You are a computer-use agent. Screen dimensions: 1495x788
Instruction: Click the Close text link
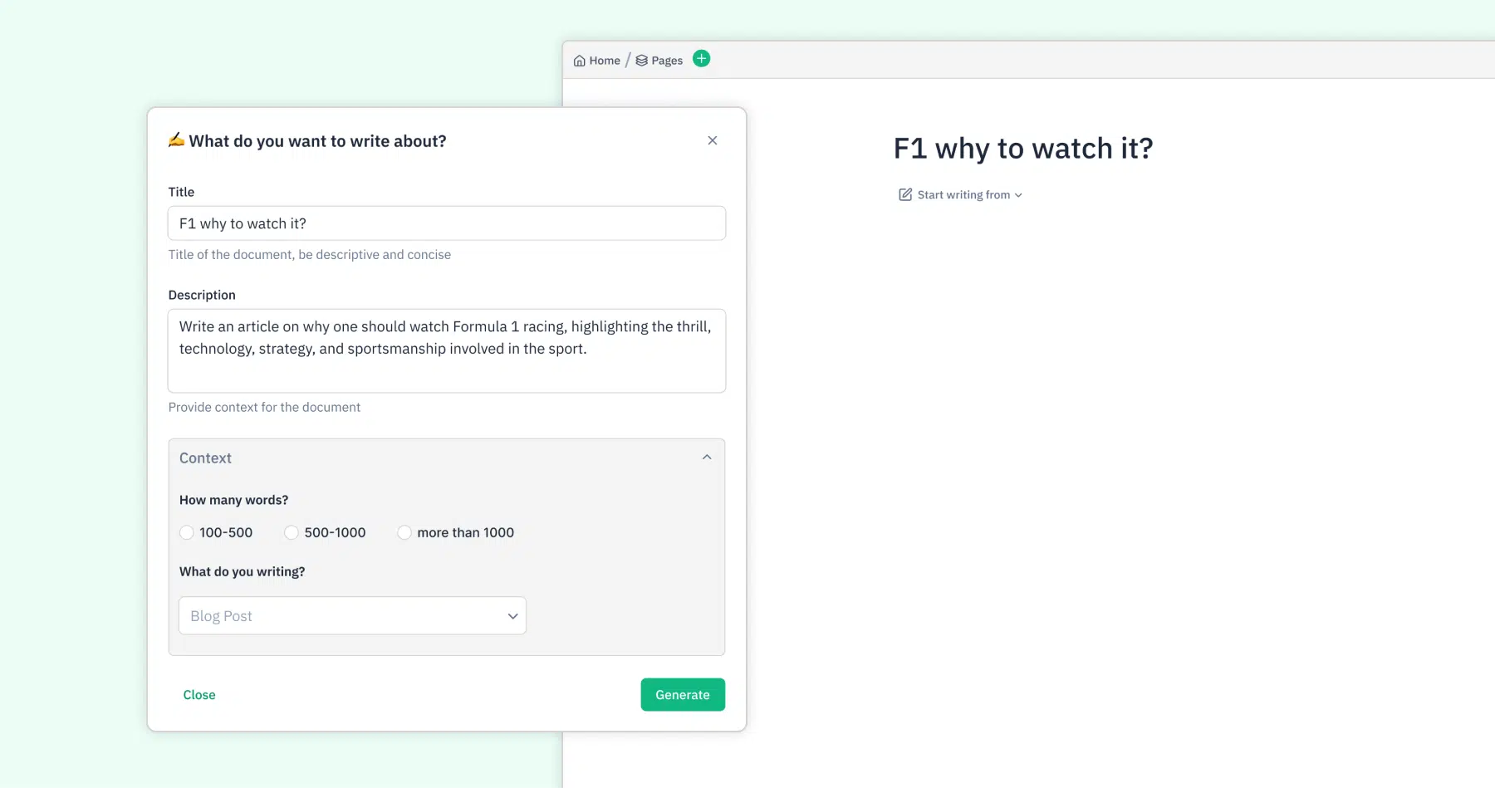pos(199,695)
